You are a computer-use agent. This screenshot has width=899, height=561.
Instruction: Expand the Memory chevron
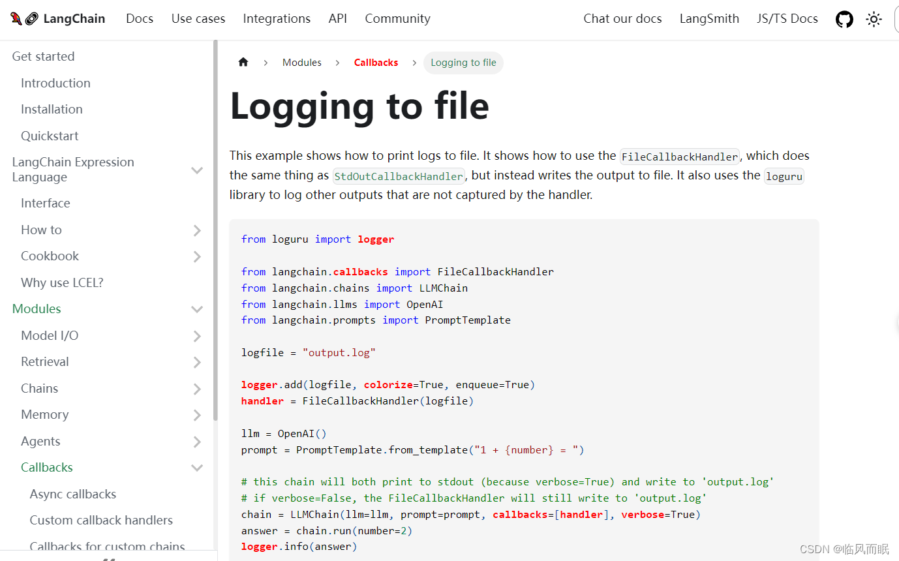(197, 416)
